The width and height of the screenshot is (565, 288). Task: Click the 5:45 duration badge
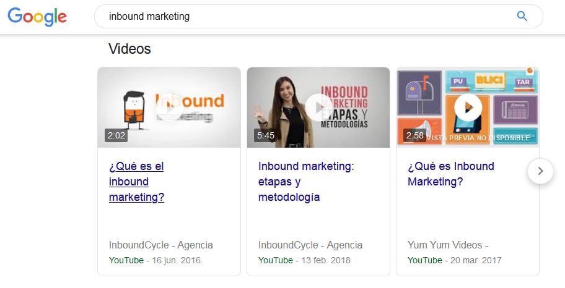coord(266,135)
